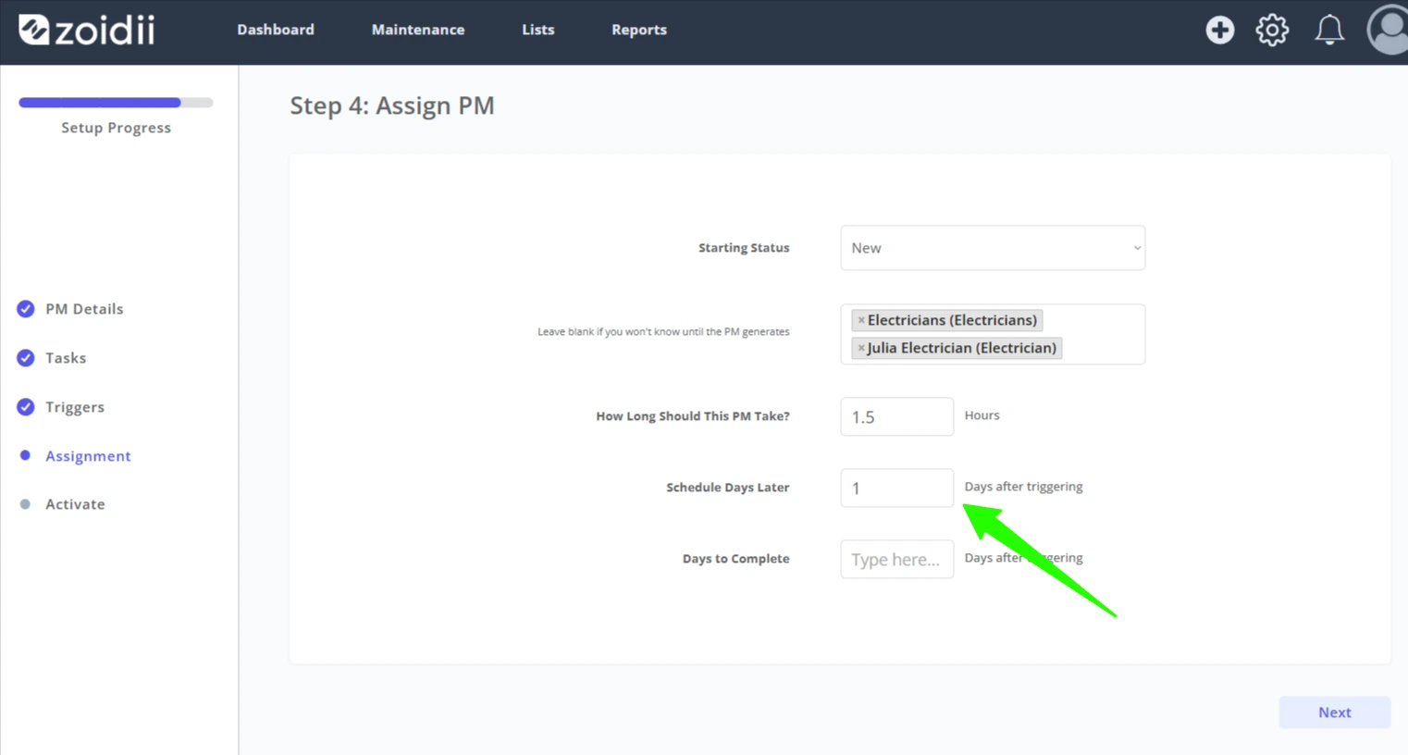Image resolution: width=1408 pixels, height=755 pixels.
Task: Click the Leave blank hint text
Action: click(x=663, y=331)
